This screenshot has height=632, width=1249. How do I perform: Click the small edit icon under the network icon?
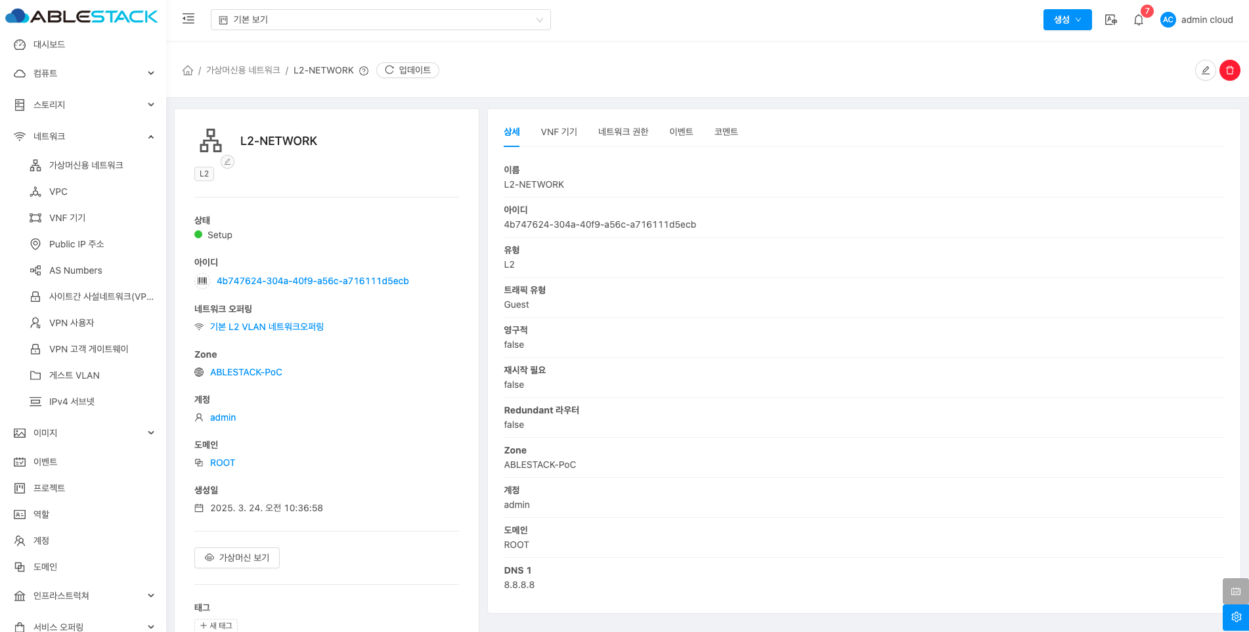pos(227,161)
